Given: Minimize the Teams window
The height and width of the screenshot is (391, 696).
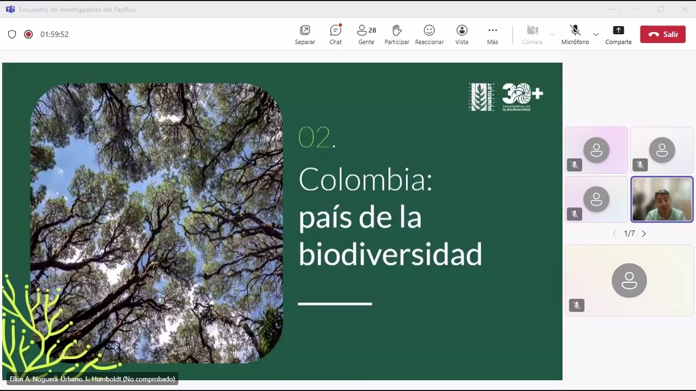Looking at the screenshot, I should click(x=636, y=9).
